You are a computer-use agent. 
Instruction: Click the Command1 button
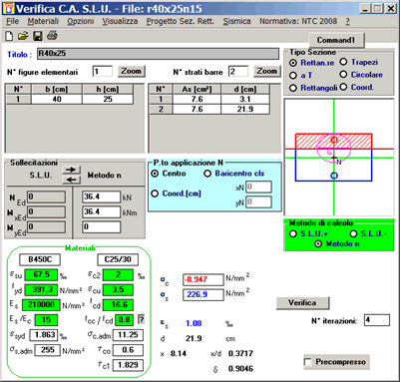336,40
